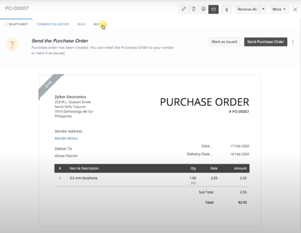Viewport: 301px width, 233px height.
Task: Open the More dropdown menu
Action: [x=279, y=9]
